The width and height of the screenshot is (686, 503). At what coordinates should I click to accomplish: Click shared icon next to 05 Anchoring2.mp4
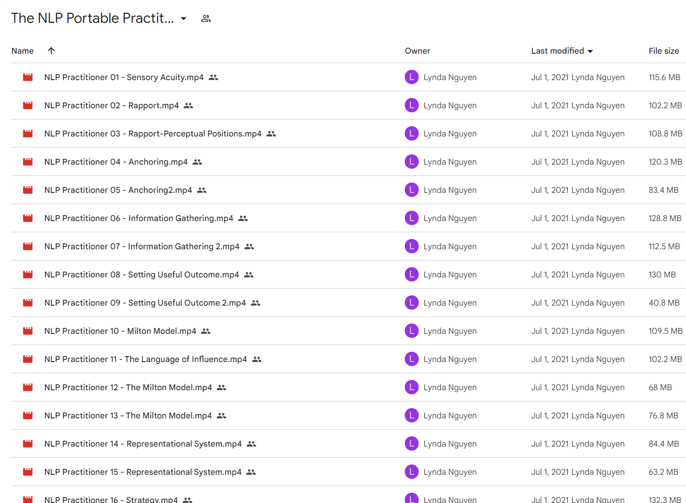[202, 190]
